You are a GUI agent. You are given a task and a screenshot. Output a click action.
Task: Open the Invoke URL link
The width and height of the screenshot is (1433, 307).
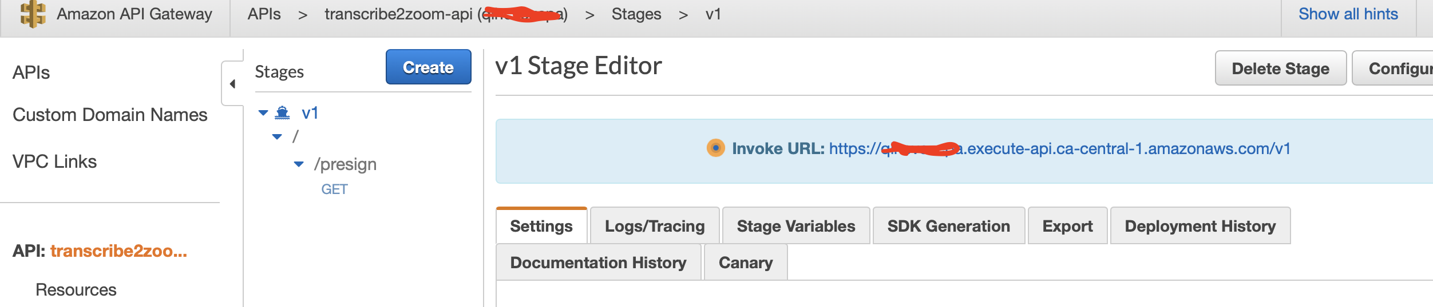[x=1060, y=148]
